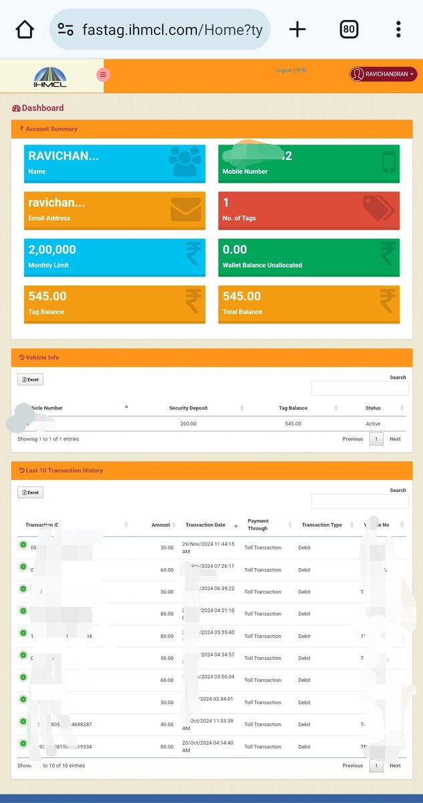
Task: Switch language to English
Action: (284, 70)
